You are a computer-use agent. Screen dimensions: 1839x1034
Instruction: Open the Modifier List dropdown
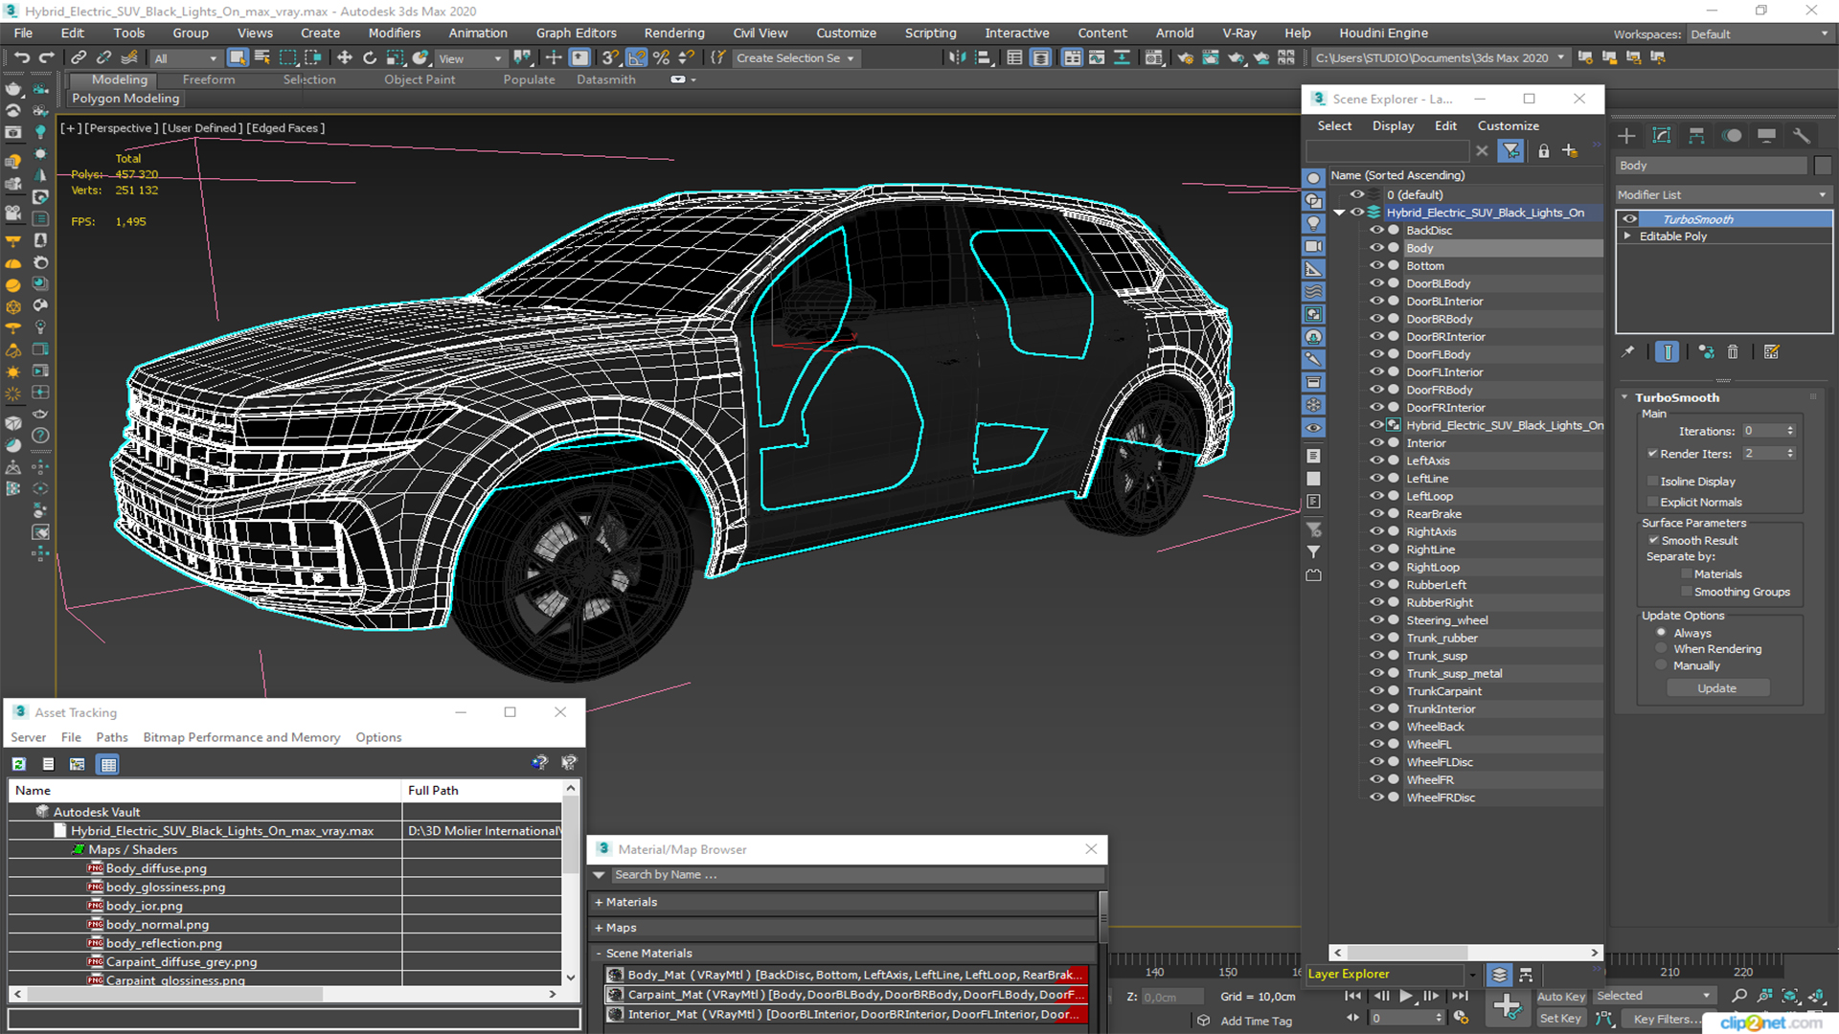pos(1723,194)
